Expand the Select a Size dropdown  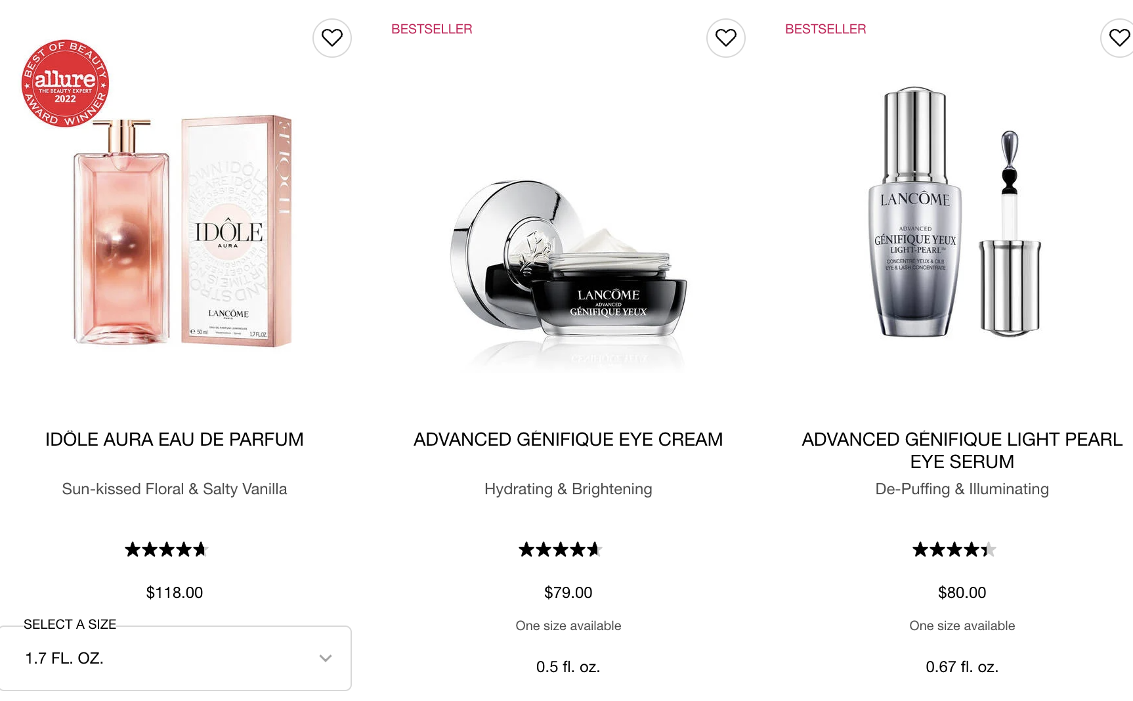point(175,658)
